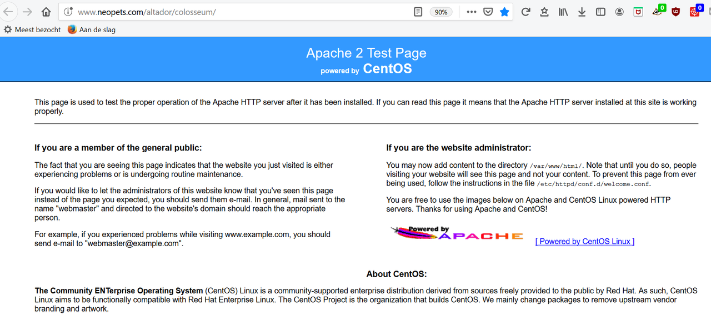Click /etc/httpd/conf.d/welcome.conf file path
This screenshot has height=315, width=711.
(593, 183)
